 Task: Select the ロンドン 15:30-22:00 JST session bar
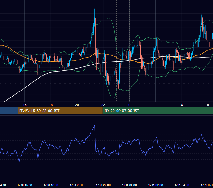point(60,111)
